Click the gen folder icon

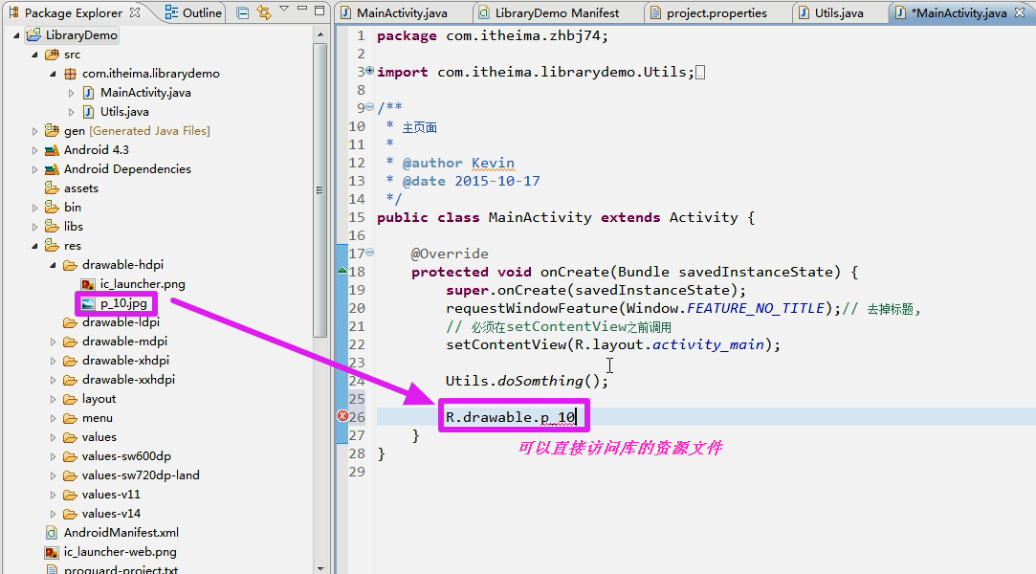[52, 130]
